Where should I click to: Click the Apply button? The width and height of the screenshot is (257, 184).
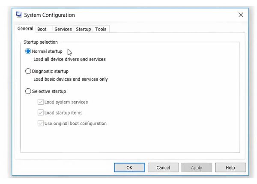(x=197, y=168)
